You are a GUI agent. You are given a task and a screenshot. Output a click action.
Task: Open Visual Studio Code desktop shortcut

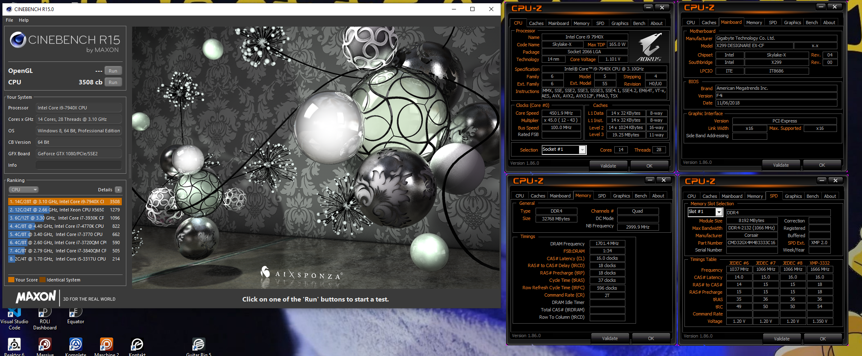pos(14,320)
